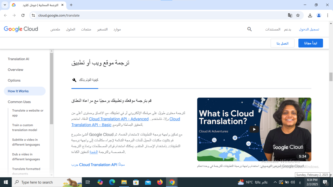The width and height of the screenshot is (333, 187).
Task: Open the notification center icon
Action: (x=326, y=182)
